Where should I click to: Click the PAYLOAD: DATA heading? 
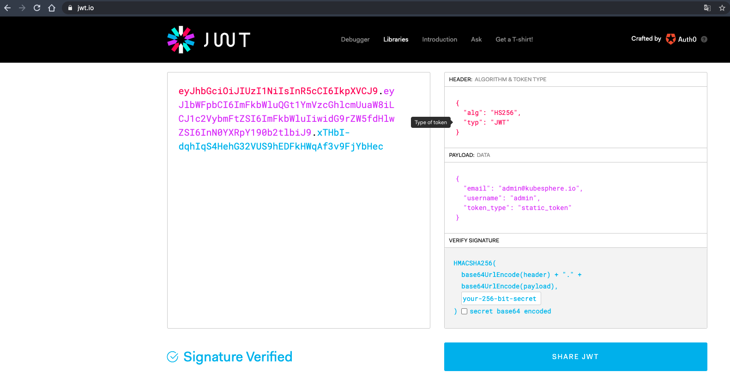tap(470, 155)
